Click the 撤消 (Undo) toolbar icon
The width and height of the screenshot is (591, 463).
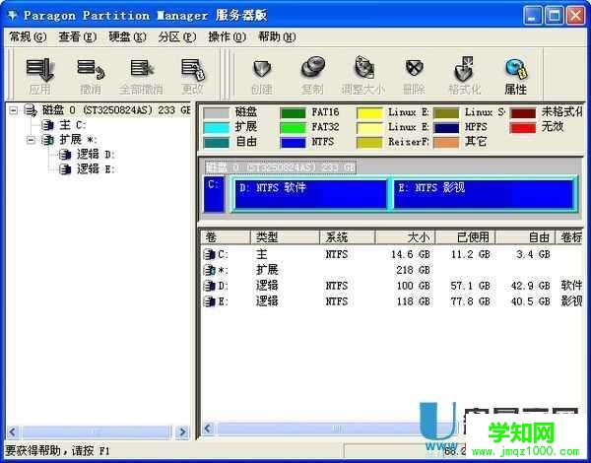click(x=91, y=69)
